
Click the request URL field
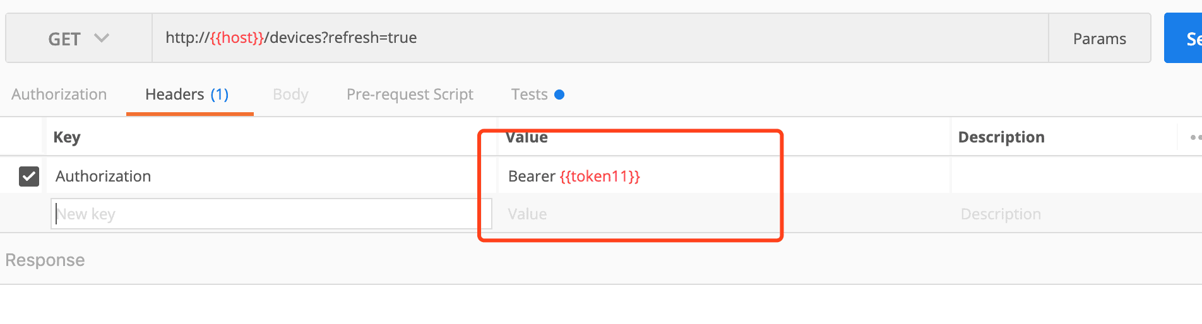click(600, 38)
